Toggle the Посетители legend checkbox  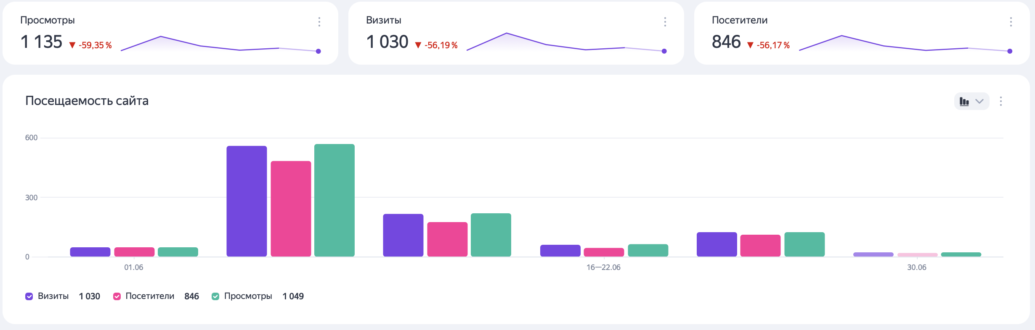tap(117, 296)
